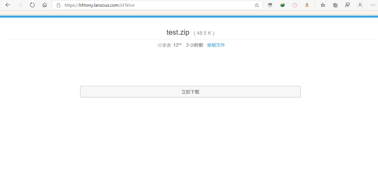Go back to the previous page
This screenshot has width=378, height=179.
pyautogui.click(x=8, y=5)
